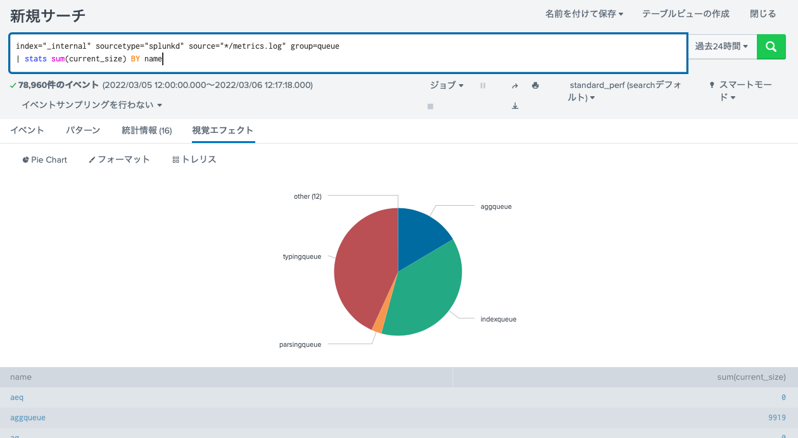Click value 0 in aeq row
Screen dimensions: 798x438
click(783, 397)
